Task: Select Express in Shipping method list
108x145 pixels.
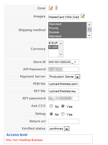Action: coord(67,32)
